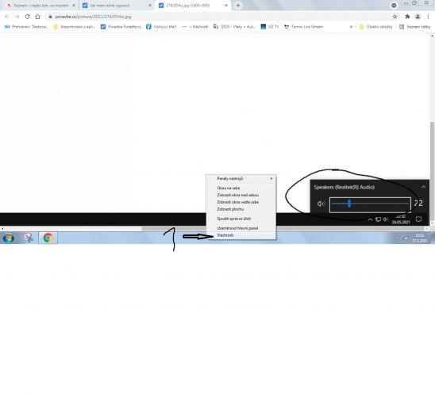Click the Speakers volume slider track
This screenshot has height=396, width=435.
pyautogui.click(x=370, y=204)
